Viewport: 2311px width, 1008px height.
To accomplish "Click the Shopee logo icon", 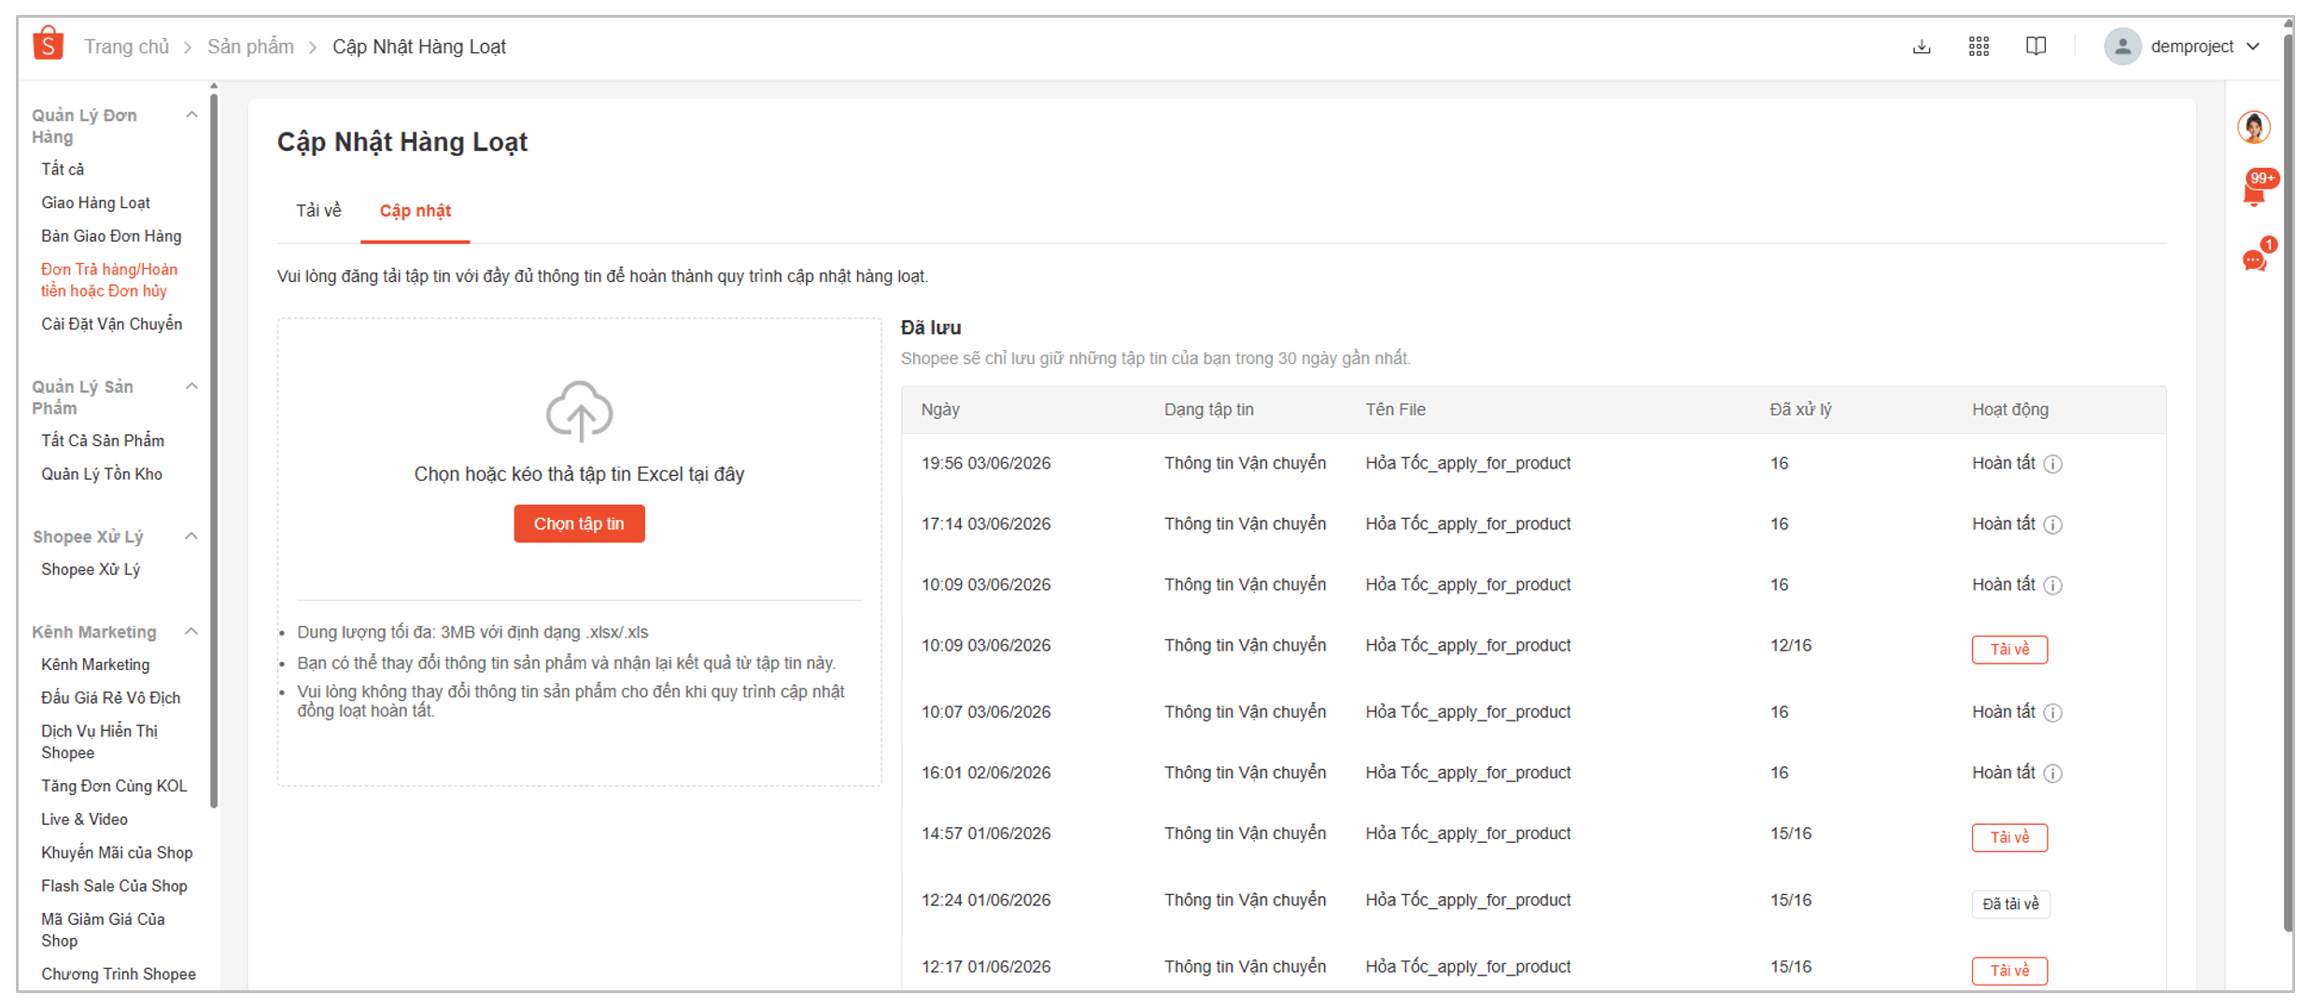I will [48, 45].
